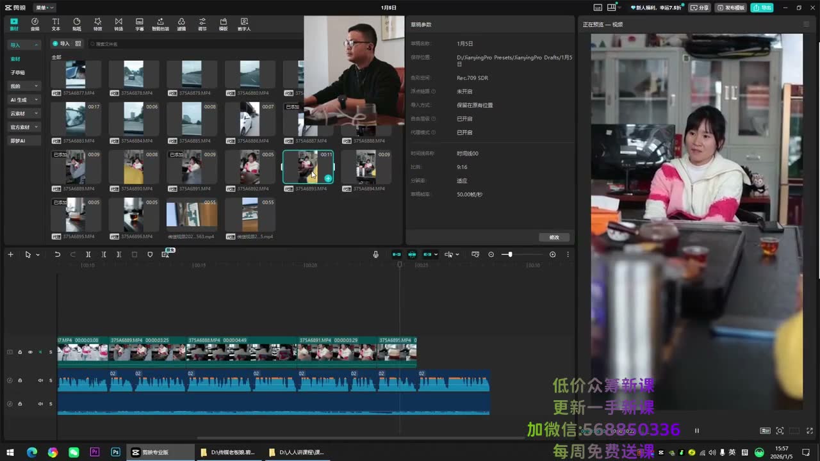Open the selection tool dropdown arrow
The image size is (820, 461).
tap(38, 255)
